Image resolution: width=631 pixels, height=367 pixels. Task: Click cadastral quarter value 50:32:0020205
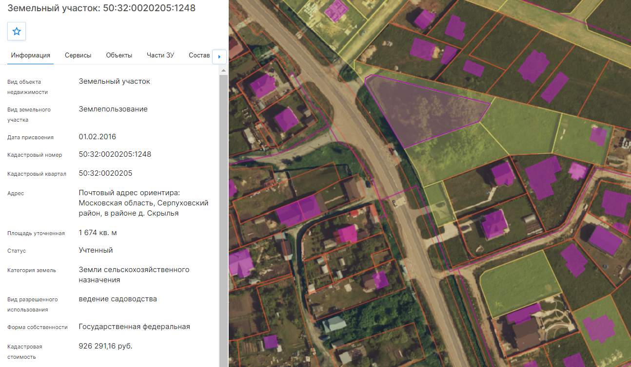pyautogui.click(x=105, y=173)
